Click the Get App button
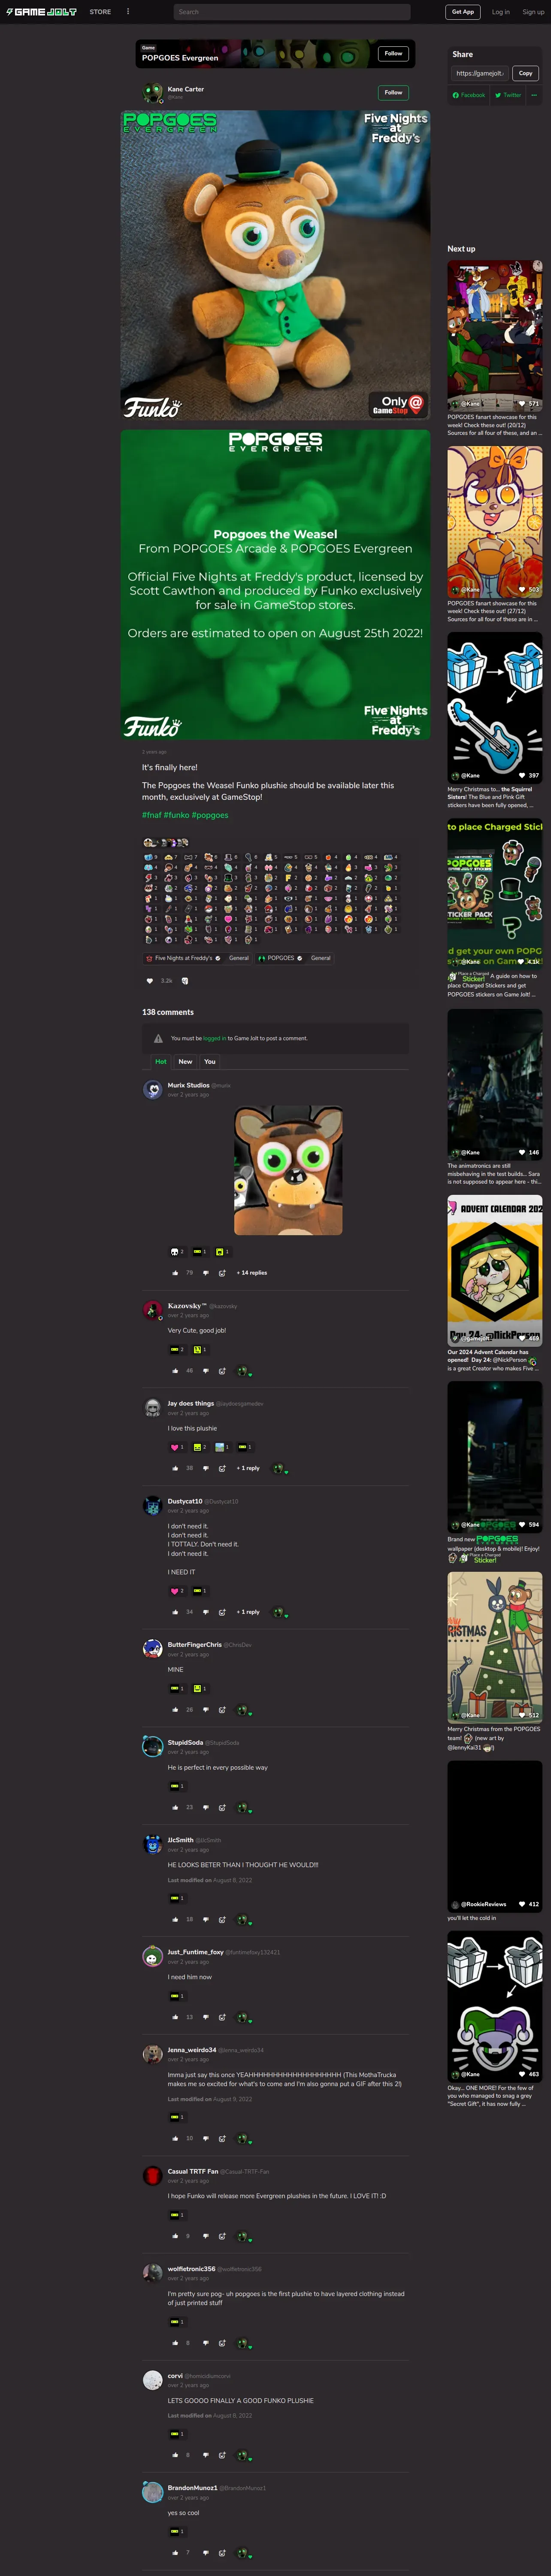Image resolution: width=551 pixels, height=2576 pixels. click(x=463, y=12)
